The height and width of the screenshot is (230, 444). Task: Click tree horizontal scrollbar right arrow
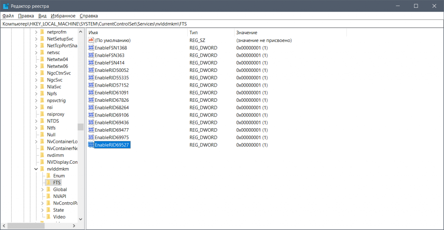[x=74, y=226]
